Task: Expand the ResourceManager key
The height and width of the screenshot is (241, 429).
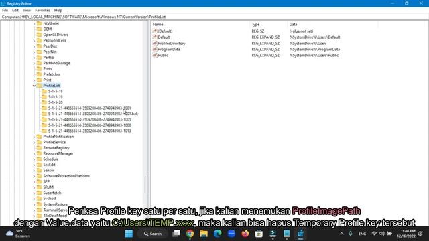Action: point(34,153)
